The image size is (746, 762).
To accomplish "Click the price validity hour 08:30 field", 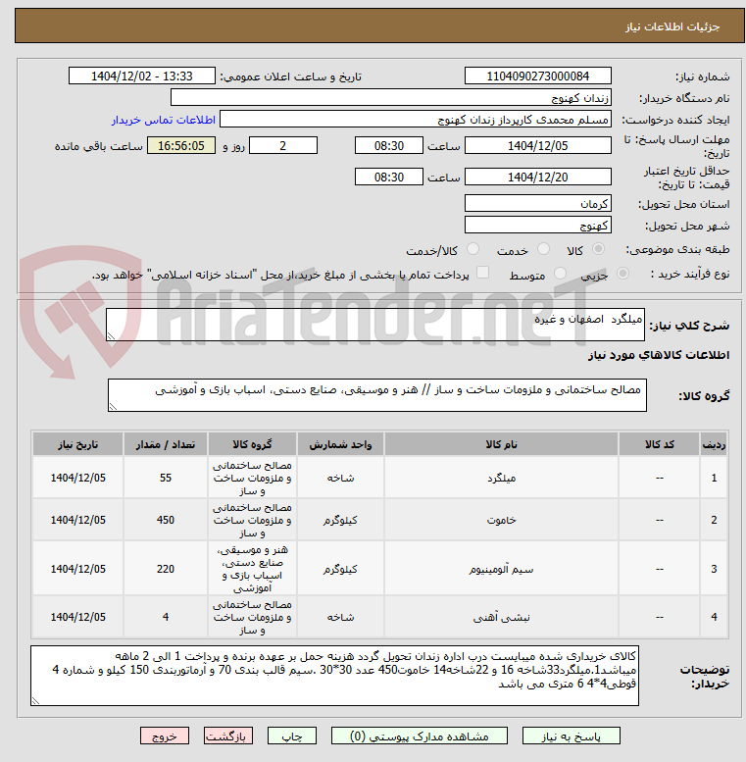I will coord(389,177).
